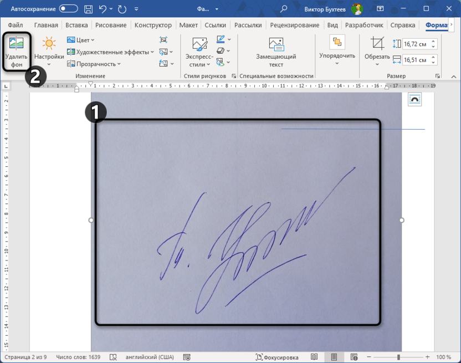Viewport: 461px width, 363px height.
Task: Open the Экспресс-стили gallery
Action: coord(199,52)
